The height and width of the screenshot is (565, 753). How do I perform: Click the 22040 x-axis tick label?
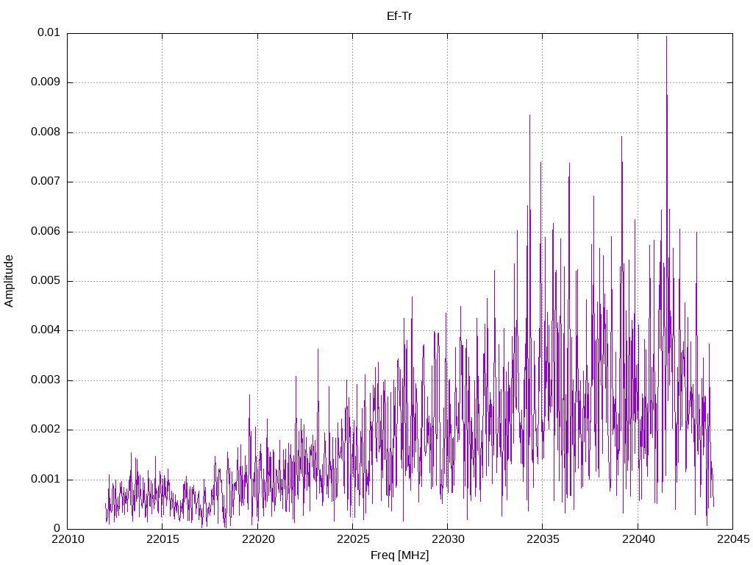[638, 539]
